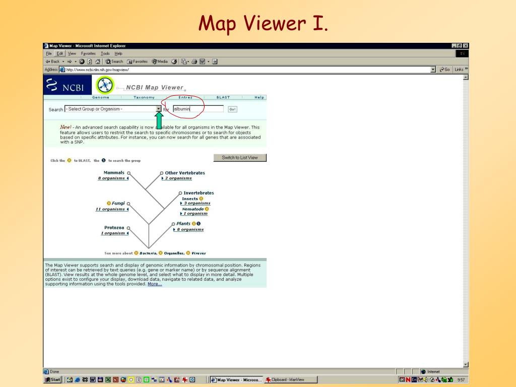Click the Discuss icon in the toolbar
516x387 pixels.
(215, 61)
